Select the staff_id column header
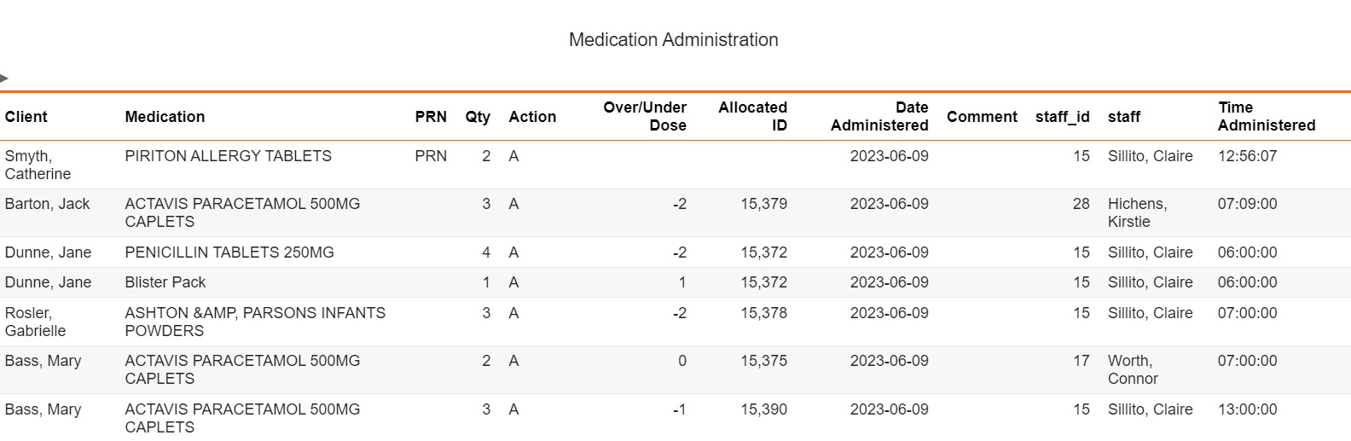 (1062, 117)
